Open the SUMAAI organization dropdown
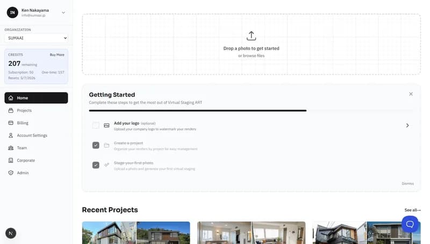The height and width of the screenshot is (244, 430). (x=36, y=38)
